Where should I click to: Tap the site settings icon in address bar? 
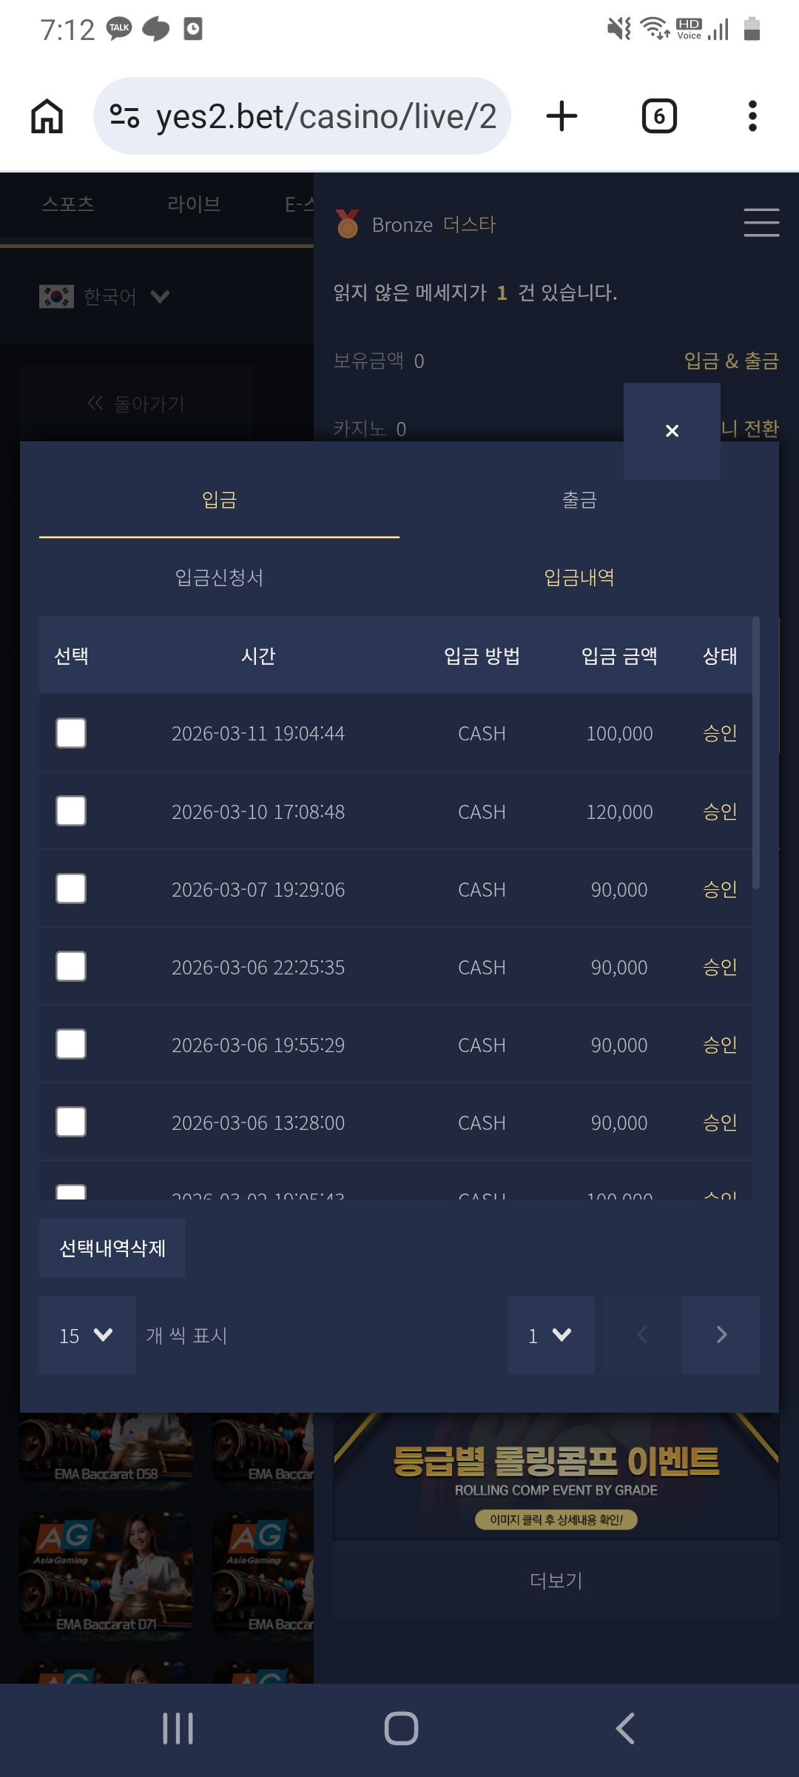click(x=124, y=116)
